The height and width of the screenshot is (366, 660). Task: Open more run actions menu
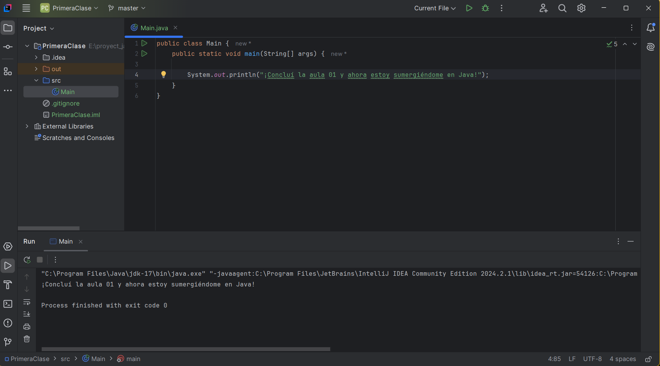point(502,8)
